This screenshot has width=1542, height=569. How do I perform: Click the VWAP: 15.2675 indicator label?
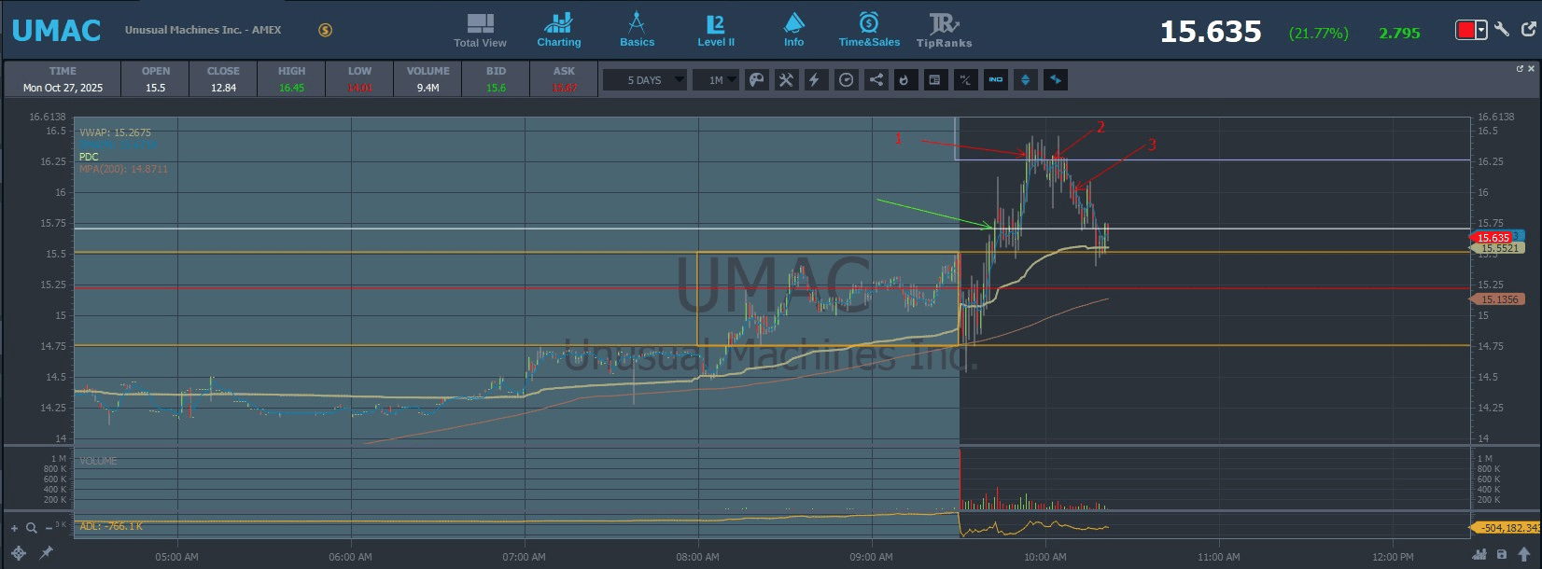point(115,132)
